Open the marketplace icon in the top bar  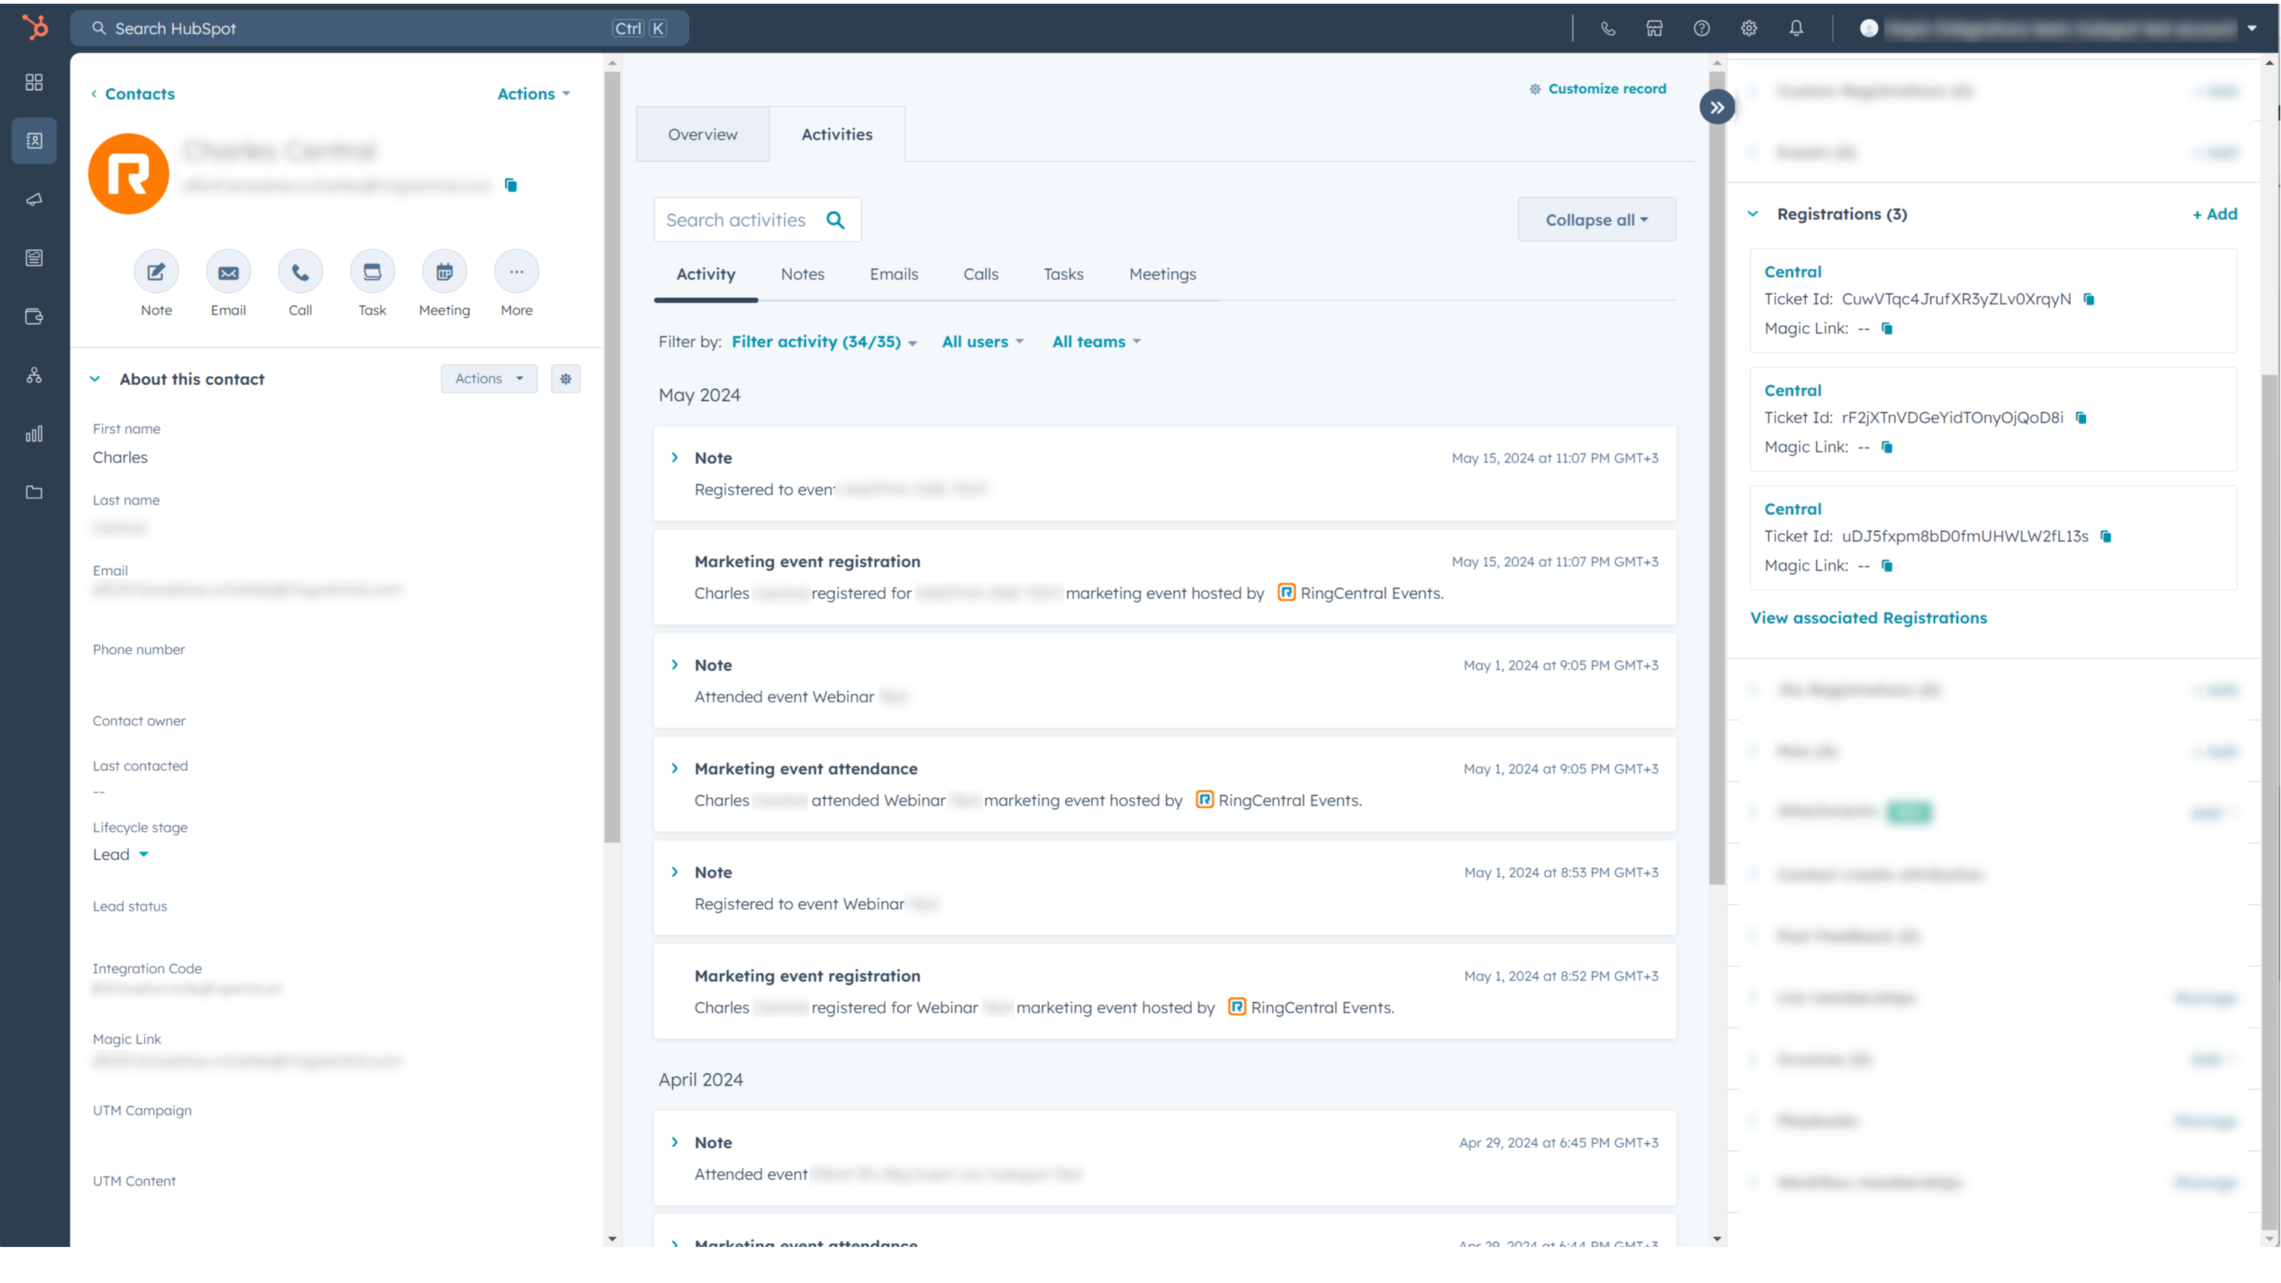pos(1654,29)
